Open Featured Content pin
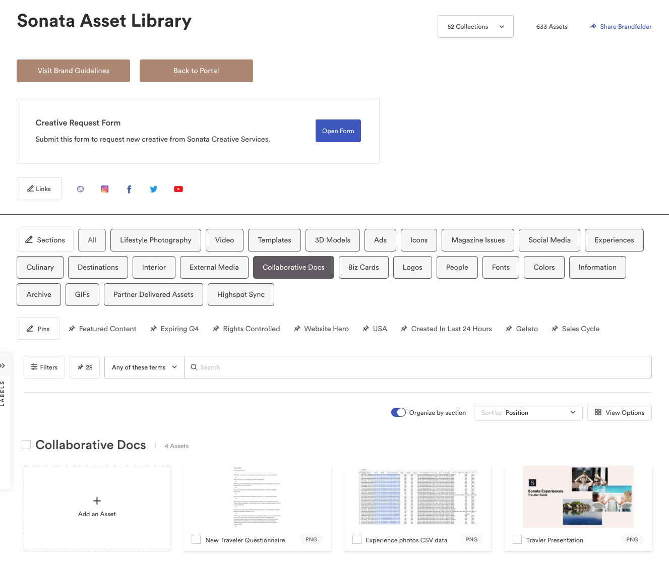This screenshot has width=669, height=562. pyautogui.click(x=102, y=329)
